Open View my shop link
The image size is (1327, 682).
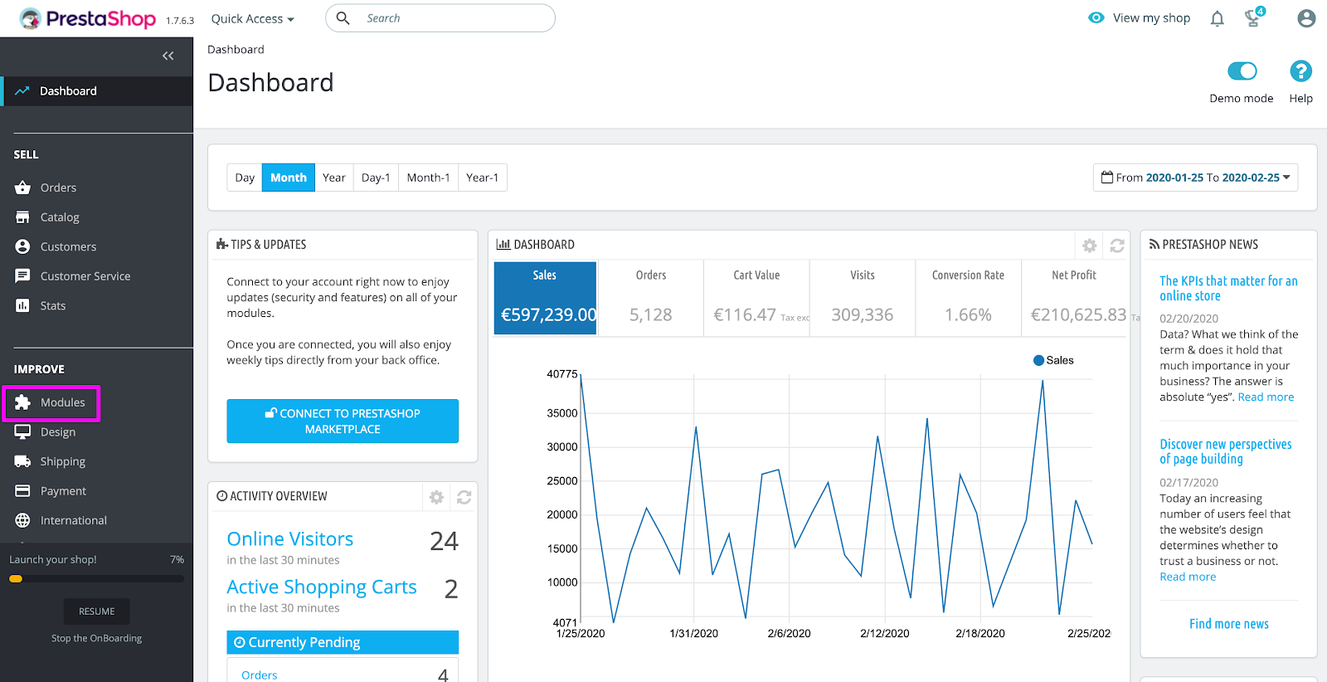pyautogui.click(x=1151, y=18)
